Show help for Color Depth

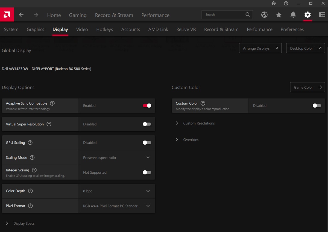(30, 191)
